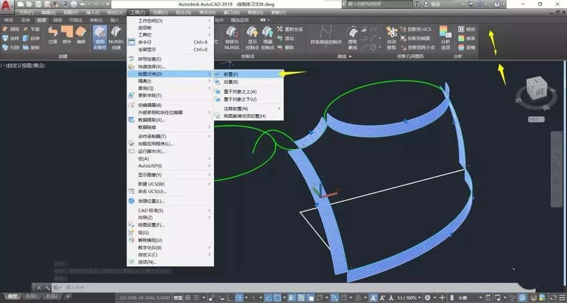
Task: Click 样条曲线控制点 tool
Action: pos(326,35)
